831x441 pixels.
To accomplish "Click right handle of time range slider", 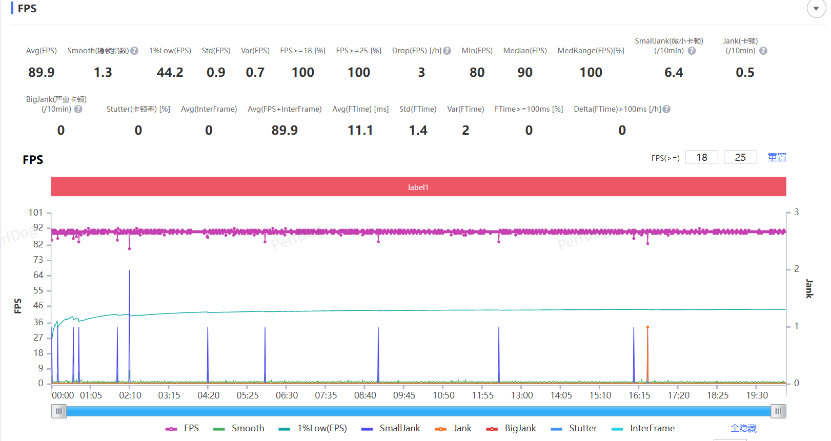I will [778, 411].
